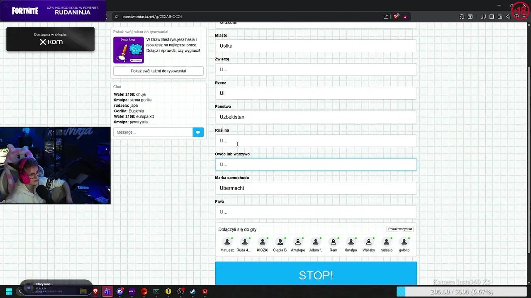The image size is (531, 298).
Task: Click player avatar Ram
Action: pos(333,242)
